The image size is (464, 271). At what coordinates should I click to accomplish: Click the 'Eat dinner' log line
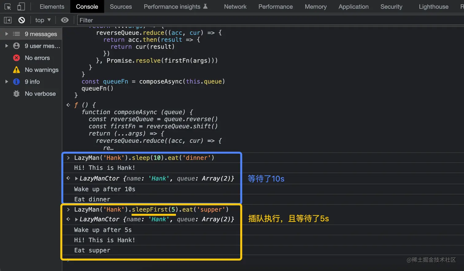[92, 199]
